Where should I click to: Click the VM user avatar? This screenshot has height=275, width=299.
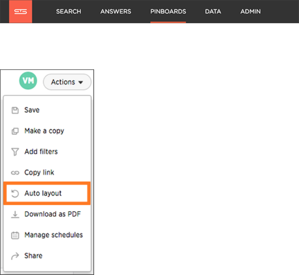[28, 81]
